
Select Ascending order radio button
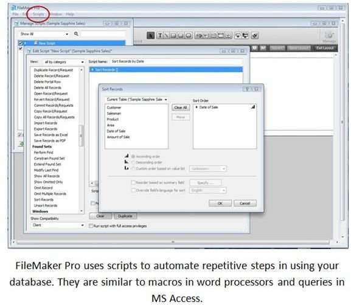click(133, 156)
